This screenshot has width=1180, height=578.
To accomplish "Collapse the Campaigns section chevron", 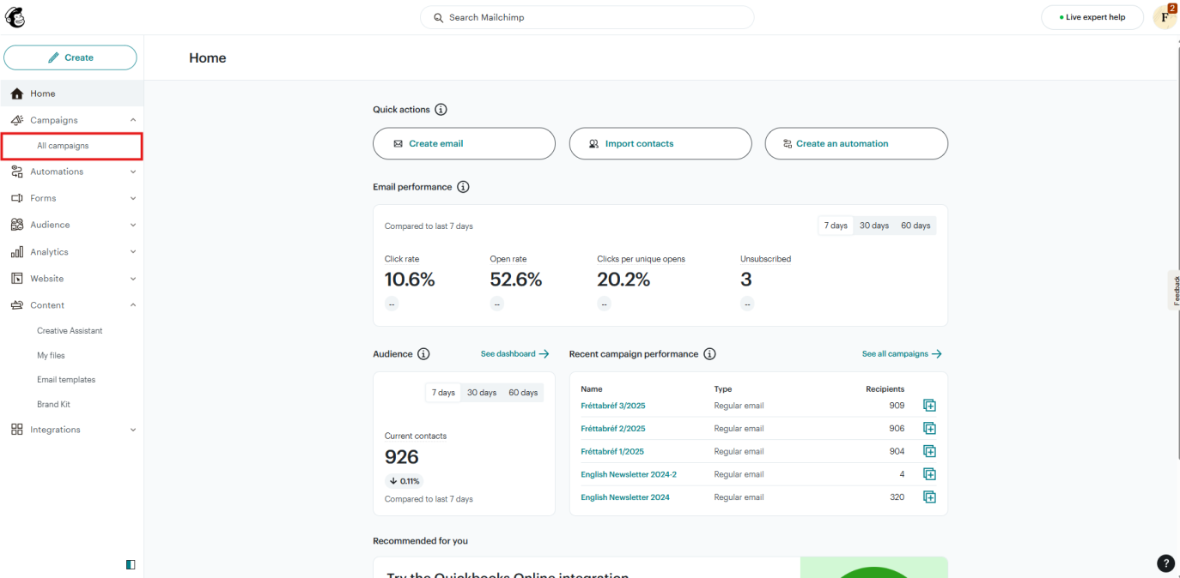I will click(x=132, y=120).
